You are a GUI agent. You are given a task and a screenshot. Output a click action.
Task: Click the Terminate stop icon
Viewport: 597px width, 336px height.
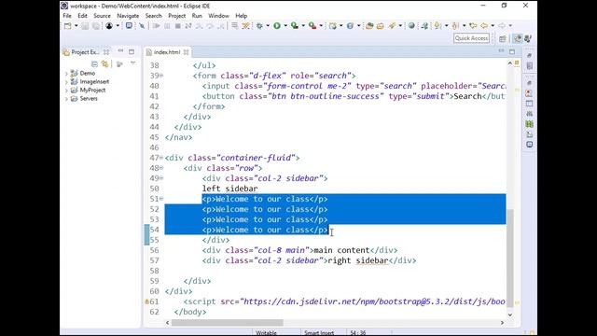[177, 26]
